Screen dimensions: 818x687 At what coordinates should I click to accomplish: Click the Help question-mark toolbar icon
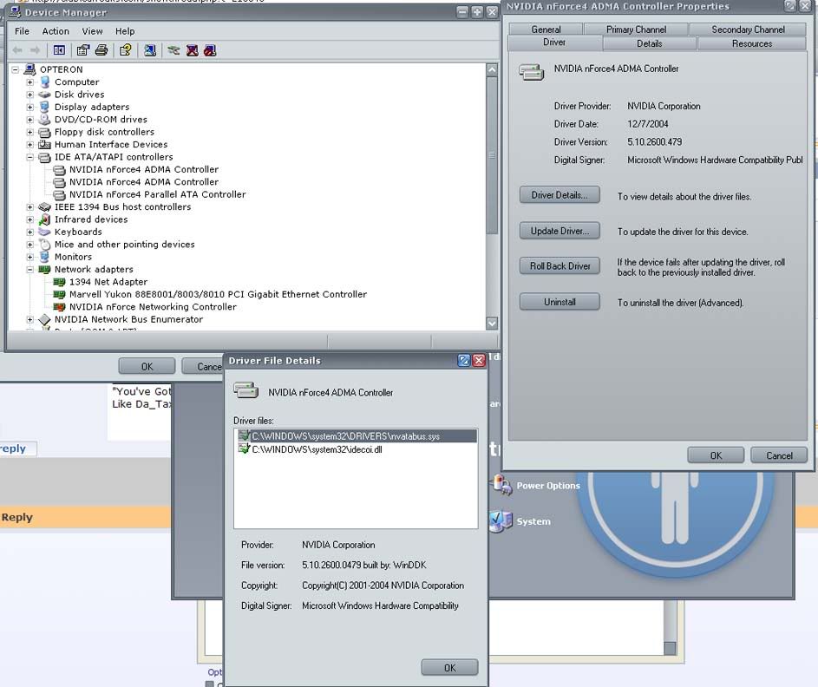(125, 50)
